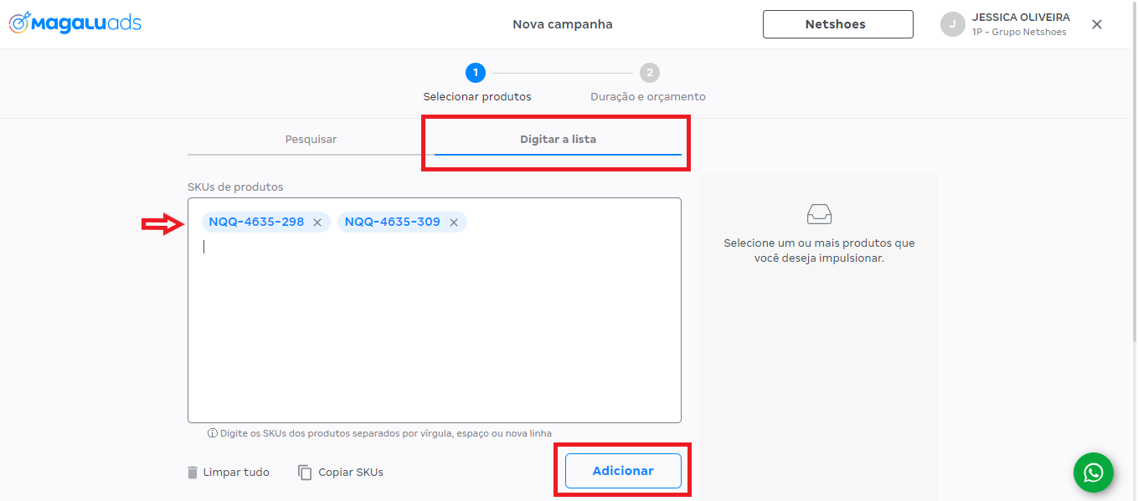This screenshot has height=501, width=1138.
Task: Click the trash icon beside Limpar tudo
Action: 193,473
